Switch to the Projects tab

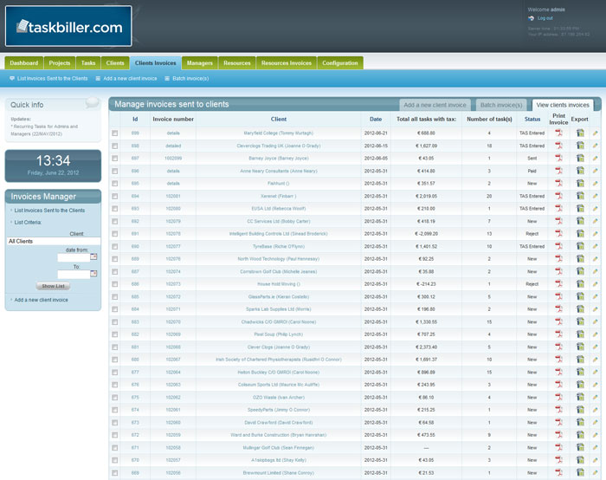pyautogui.click(x=60, y=63)
